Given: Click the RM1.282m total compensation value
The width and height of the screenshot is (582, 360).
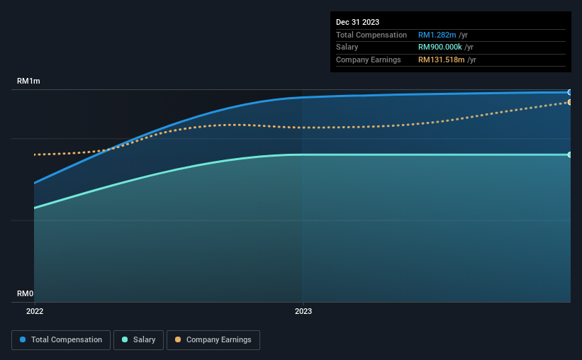Looking at the screenshot, I should [437, 35].
